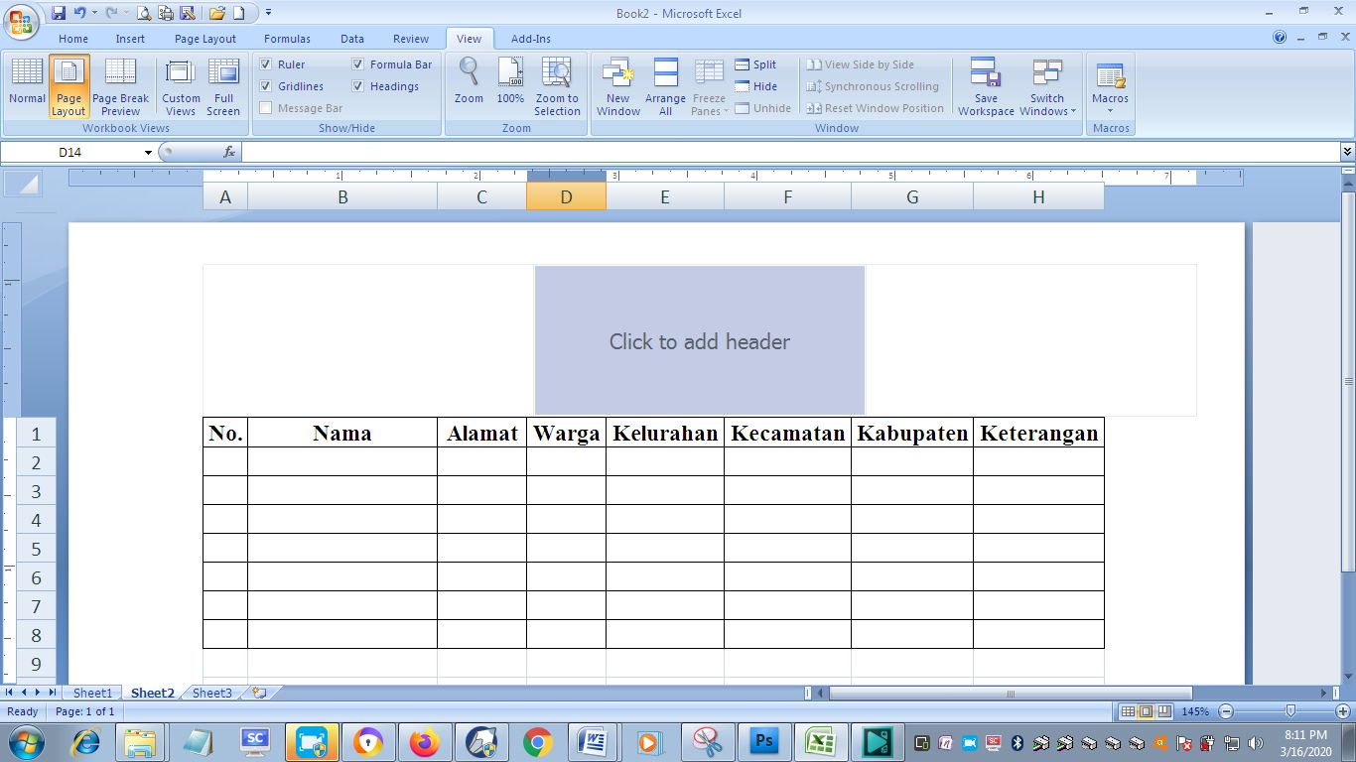
Task: Activate Zoom to Selection
Action: (x=557, y=86)
